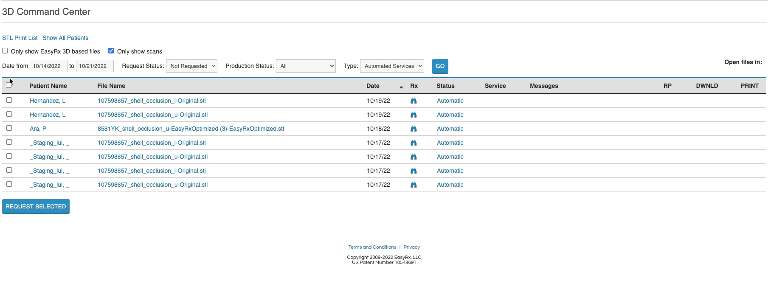Sort by the File Name column header
Viewport: 771px width, 292px height.
(111, 86)
